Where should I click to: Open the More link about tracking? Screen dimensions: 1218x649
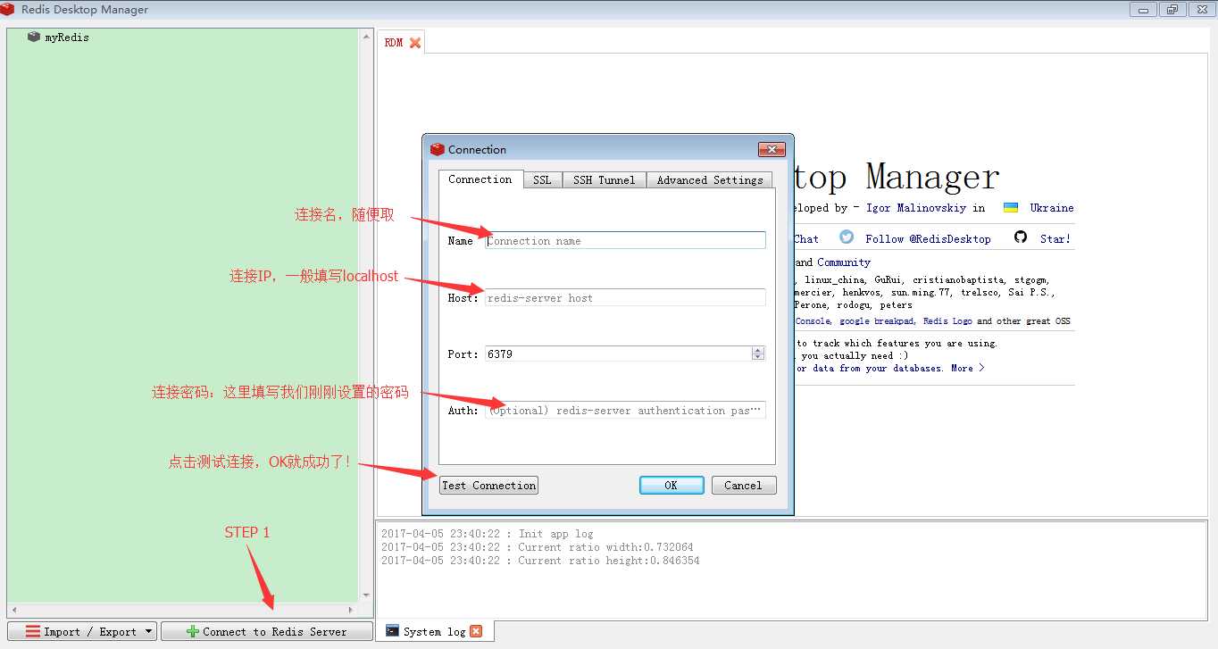point(968,368)
